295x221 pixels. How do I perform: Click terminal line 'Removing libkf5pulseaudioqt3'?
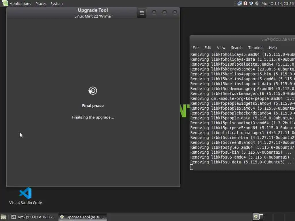point(243,123)
